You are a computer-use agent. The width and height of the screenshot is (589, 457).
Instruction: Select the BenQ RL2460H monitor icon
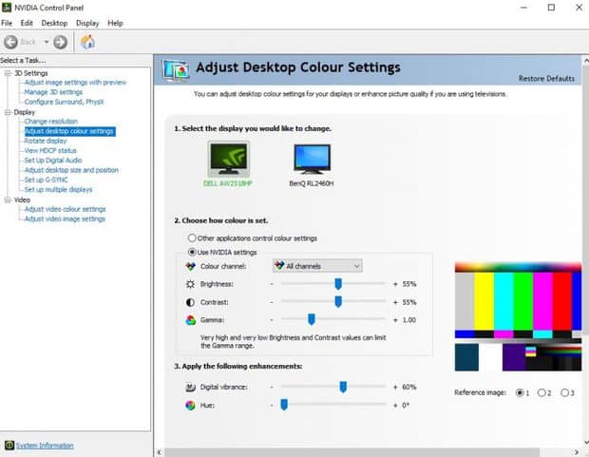pos(312,158)
